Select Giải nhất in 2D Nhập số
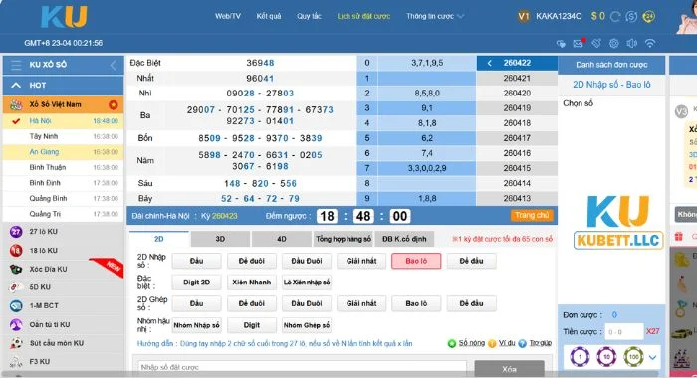Viewport: 697px width, 378px height. pyautogui.click(x=361, y=261)
